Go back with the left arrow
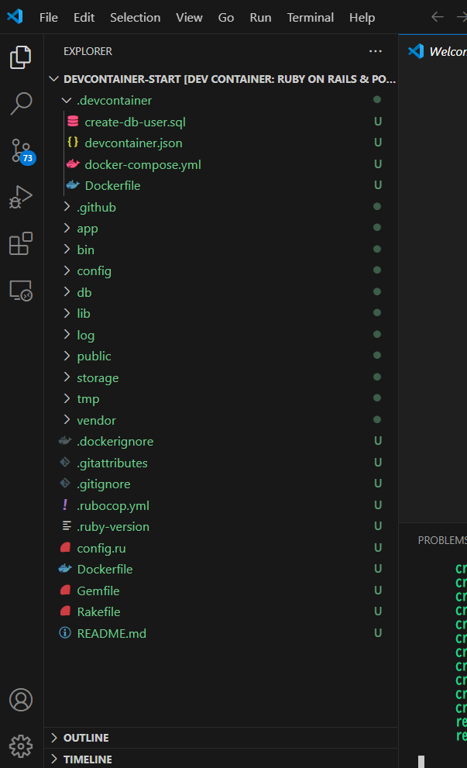The width and height of the screenshot is (467, 768). 437,17
